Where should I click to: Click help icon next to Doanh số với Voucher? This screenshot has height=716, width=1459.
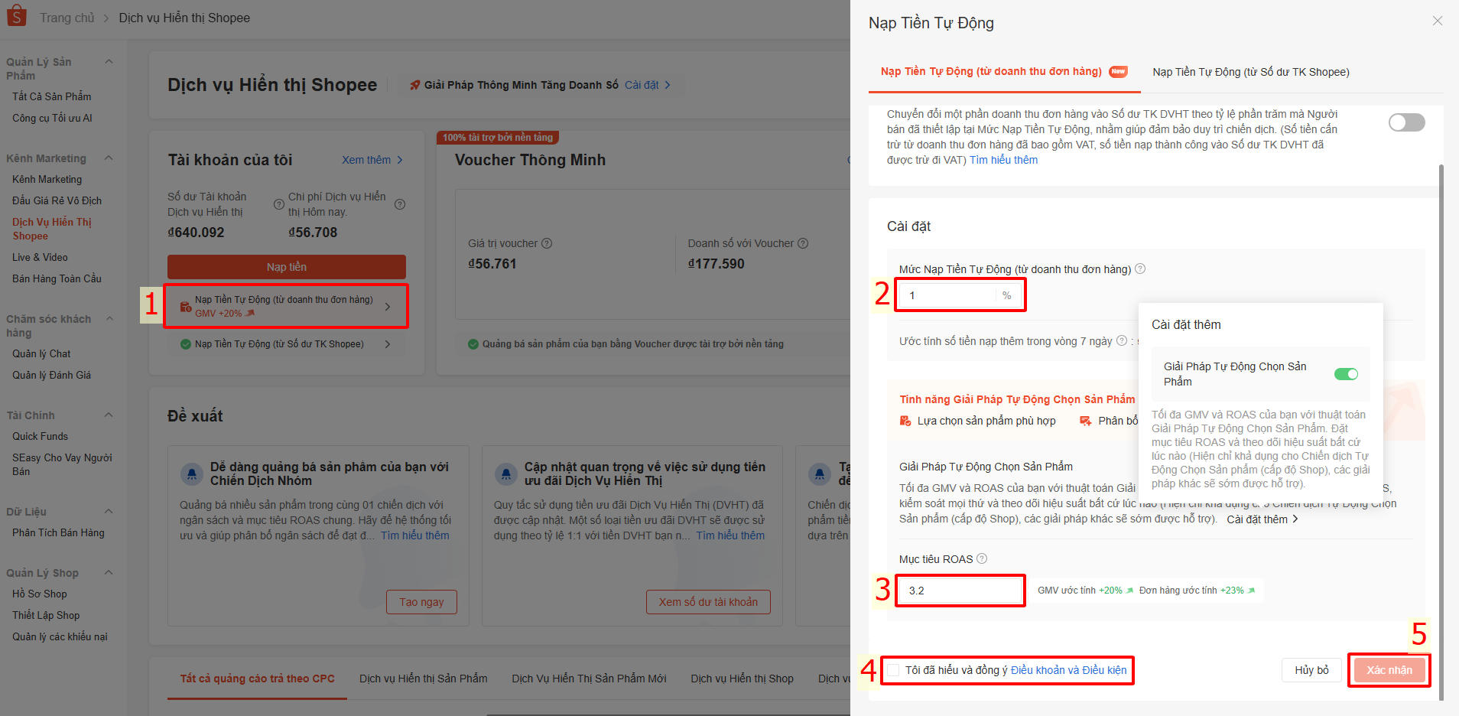(803, 243)
